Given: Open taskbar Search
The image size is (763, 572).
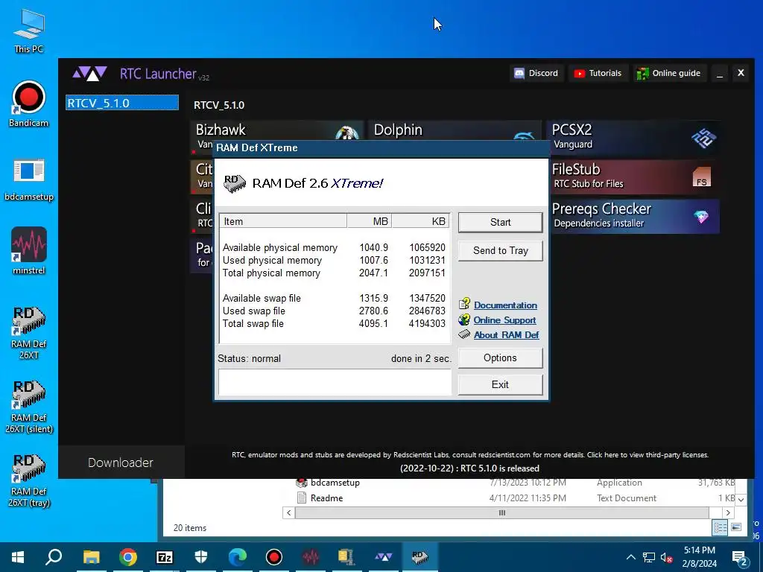Looking at the screenshot, I should point(54,557).
